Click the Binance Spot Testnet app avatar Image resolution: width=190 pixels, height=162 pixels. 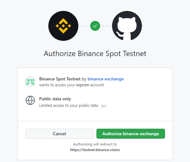[30, 82]
